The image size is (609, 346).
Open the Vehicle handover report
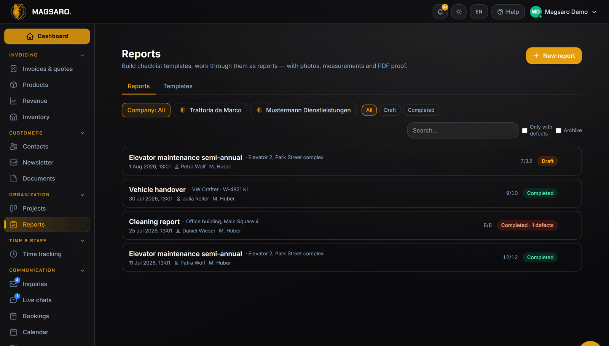click(352, 193)
